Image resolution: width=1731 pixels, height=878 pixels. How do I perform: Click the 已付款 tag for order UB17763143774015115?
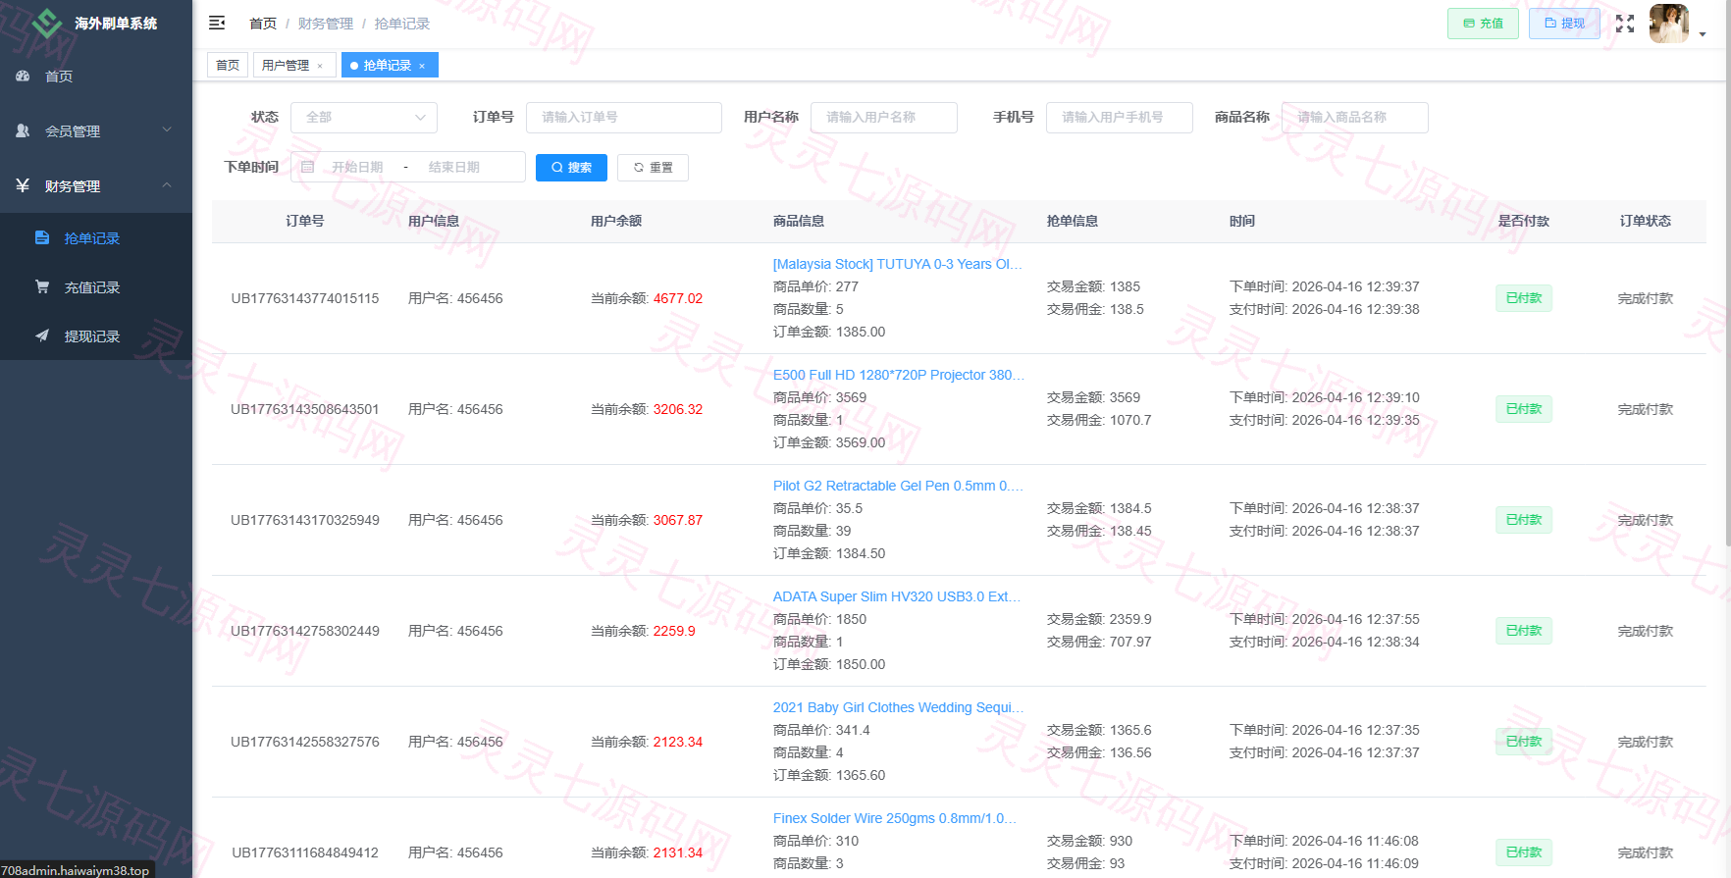pyautogui.click(x=1524, y=298)
